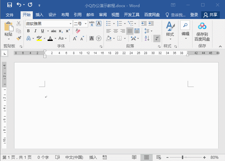Click the Clear Formatting eraser icon

(x=77, y=31)
